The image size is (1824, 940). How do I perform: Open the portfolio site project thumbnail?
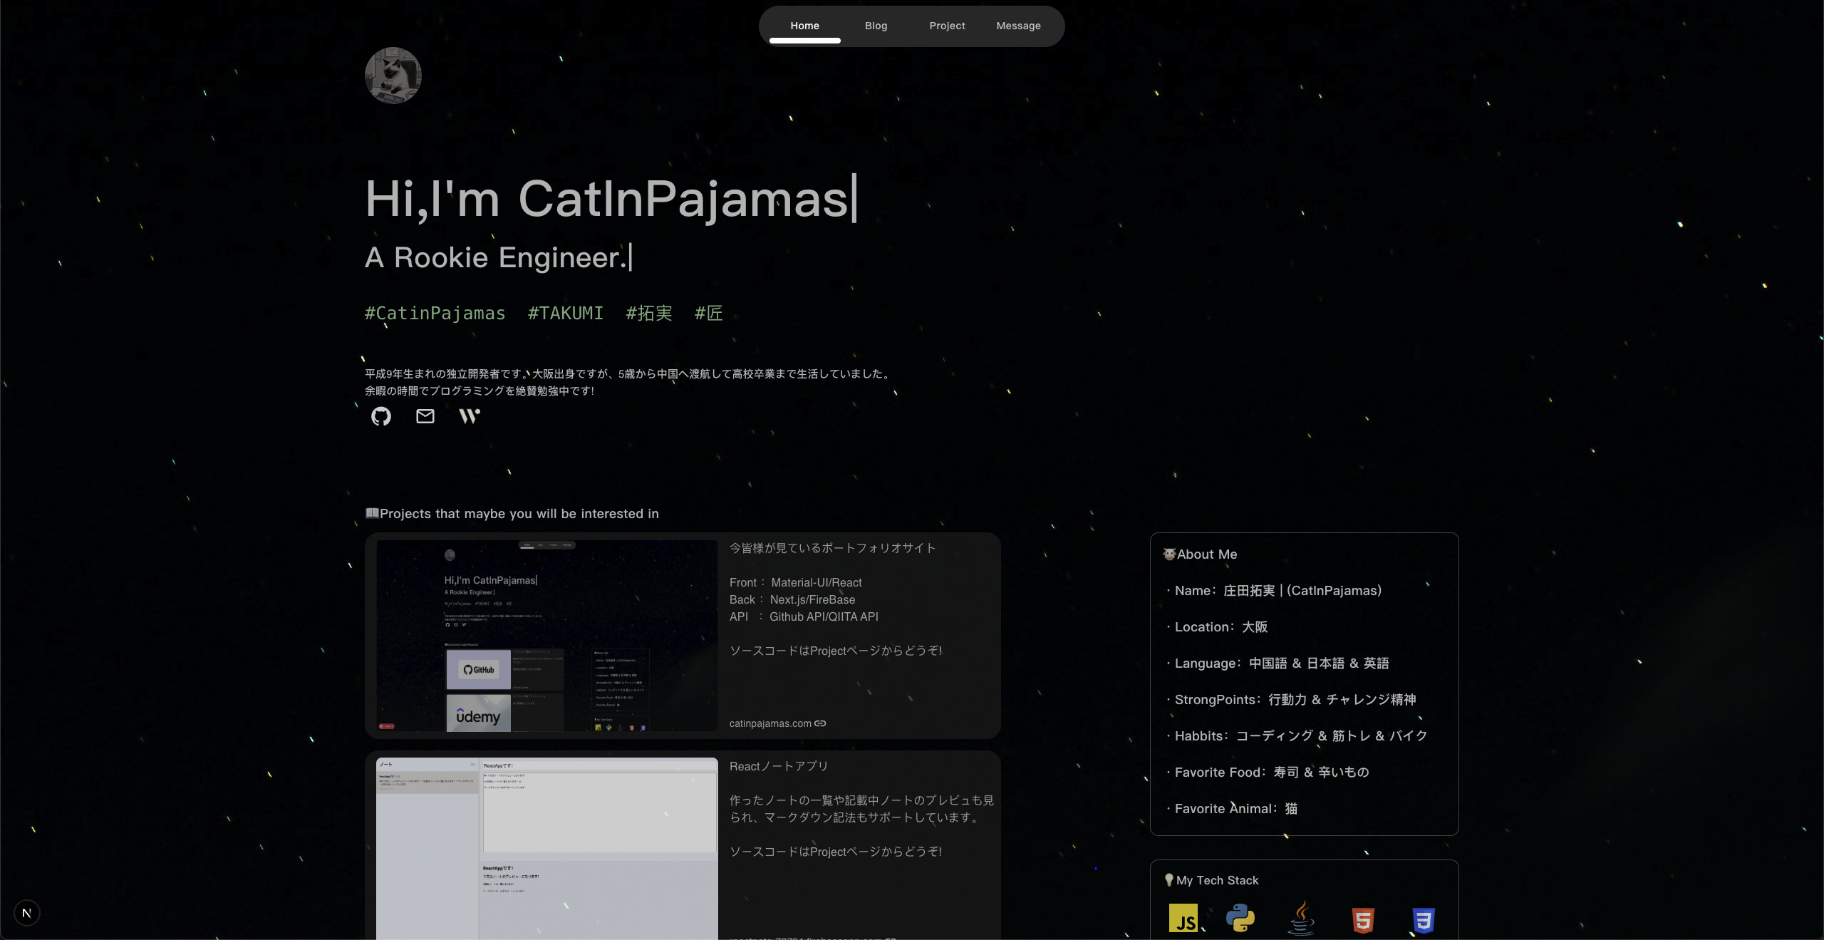[546, 635]
